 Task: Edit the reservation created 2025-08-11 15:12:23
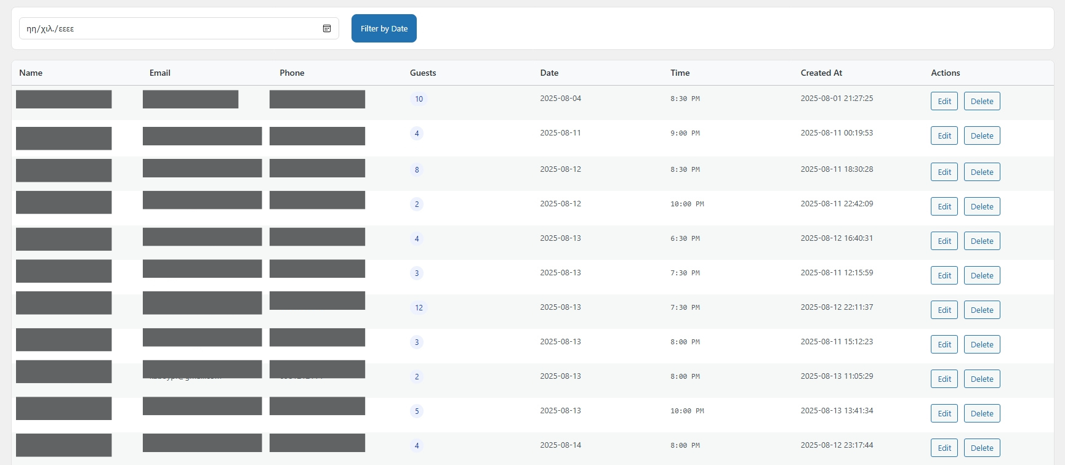pyautogui.click(x=944, y=344)
